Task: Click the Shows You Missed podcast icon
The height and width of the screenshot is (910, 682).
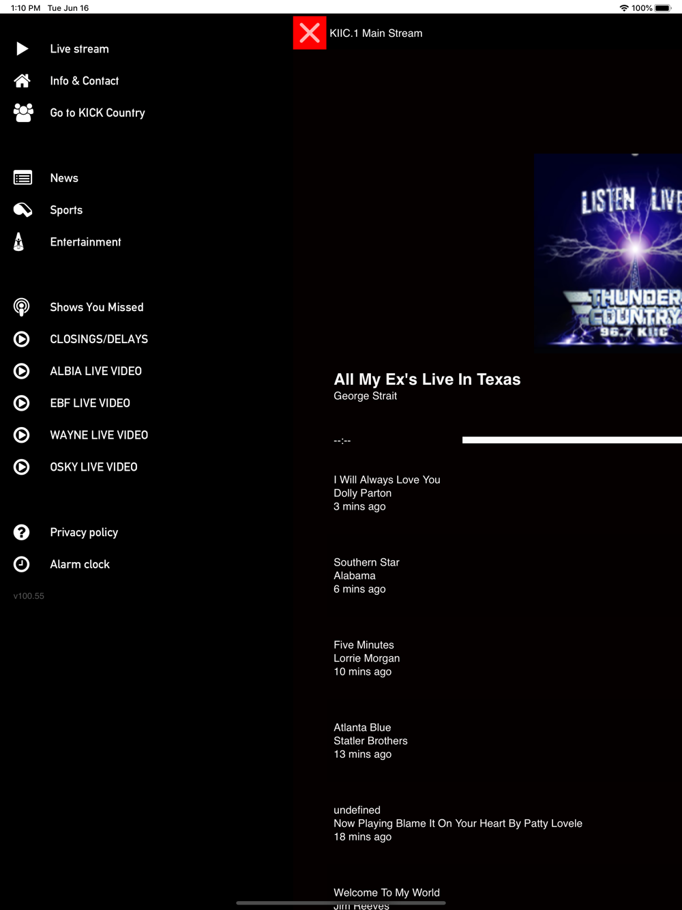Action: (x=22, y=307)
